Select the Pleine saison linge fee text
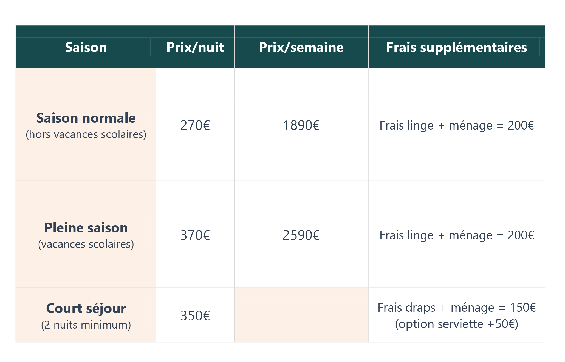 tap(457, 235)
